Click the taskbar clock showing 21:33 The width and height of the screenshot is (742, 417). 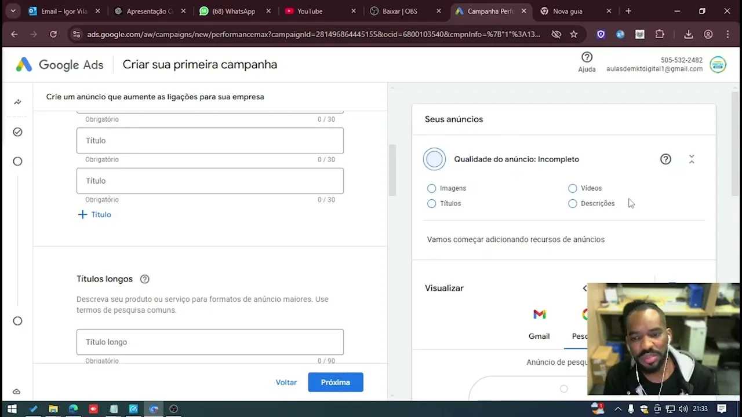700,409
